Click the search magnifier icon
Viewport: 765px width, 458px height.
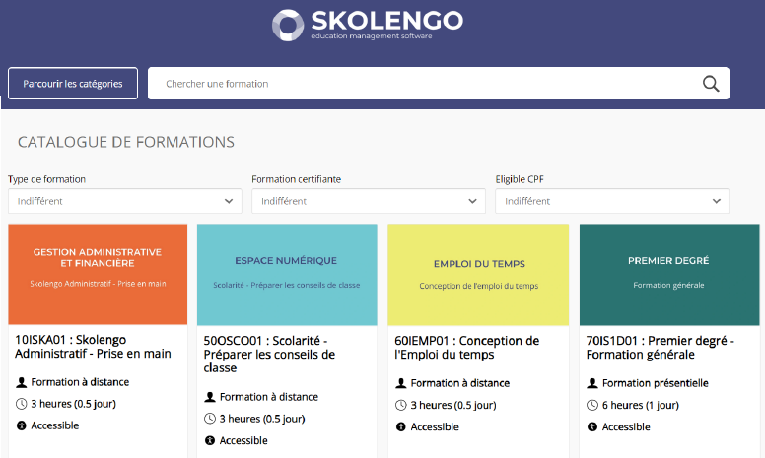(711, 84)
